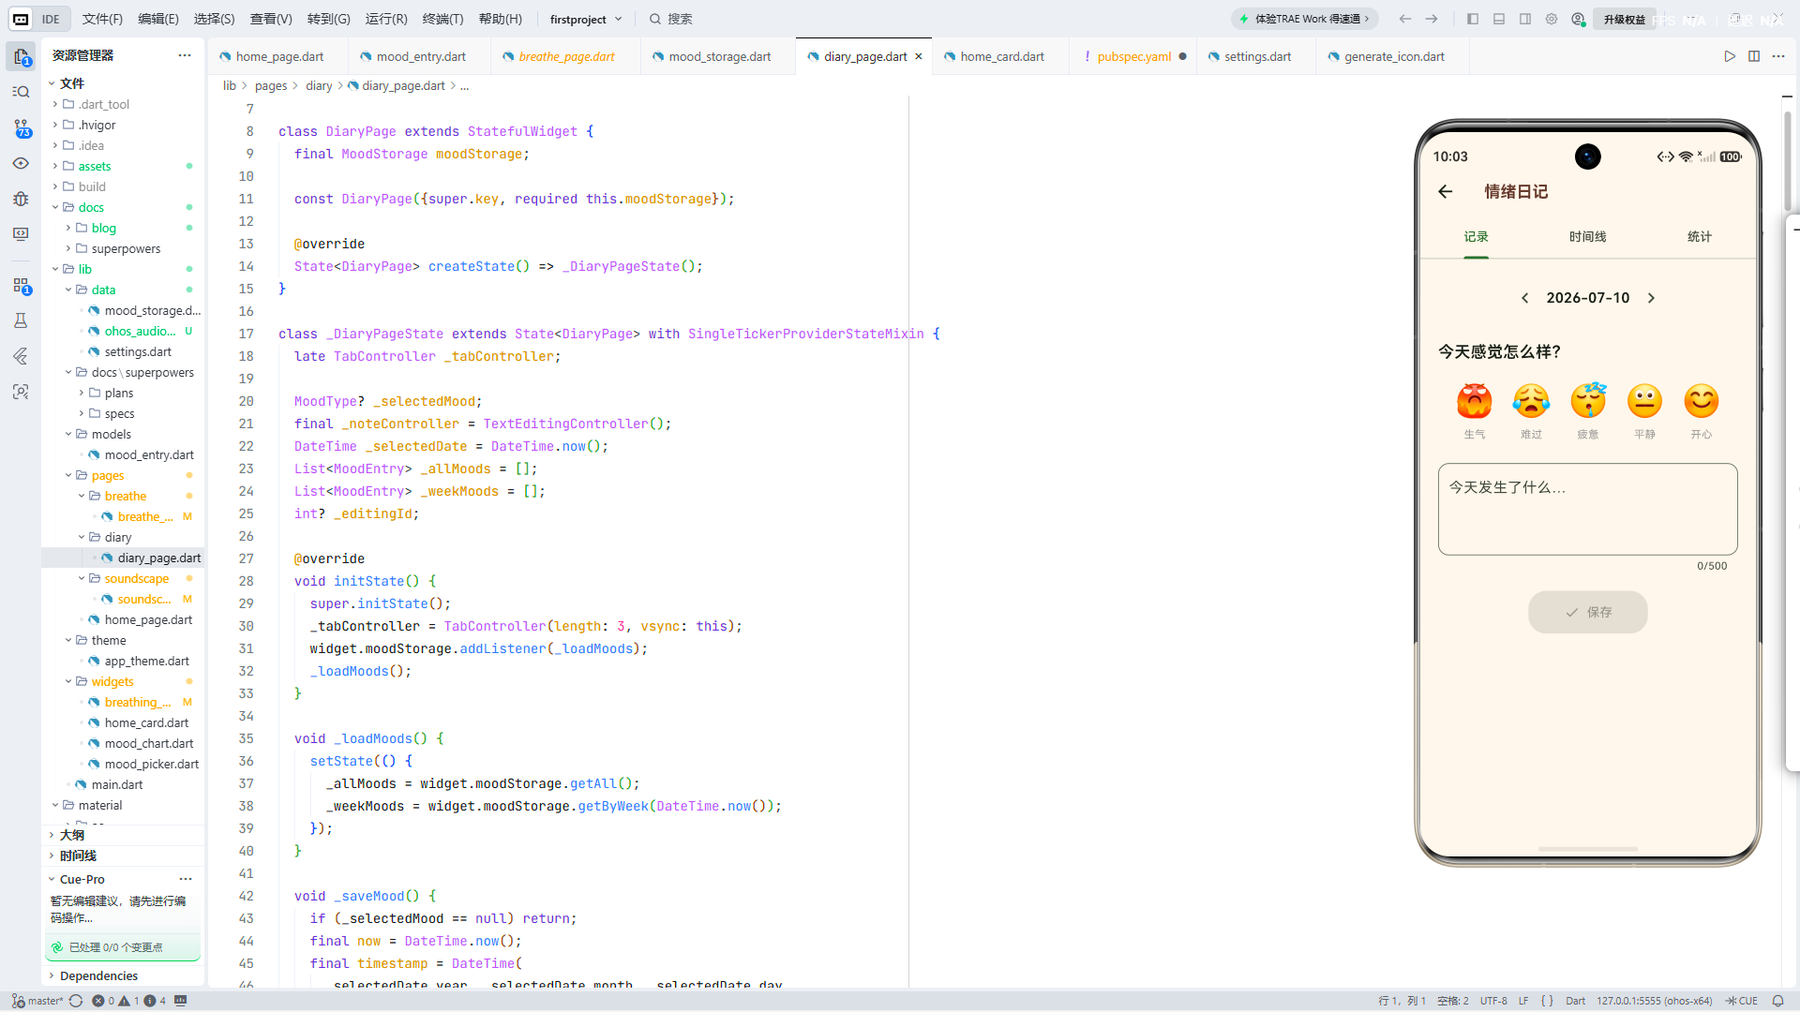Viewport: 1800px width, 1012px height.
Task: Select the angry mood emoji 生气
Action: pyautogui.click(x=1475, y=410)
